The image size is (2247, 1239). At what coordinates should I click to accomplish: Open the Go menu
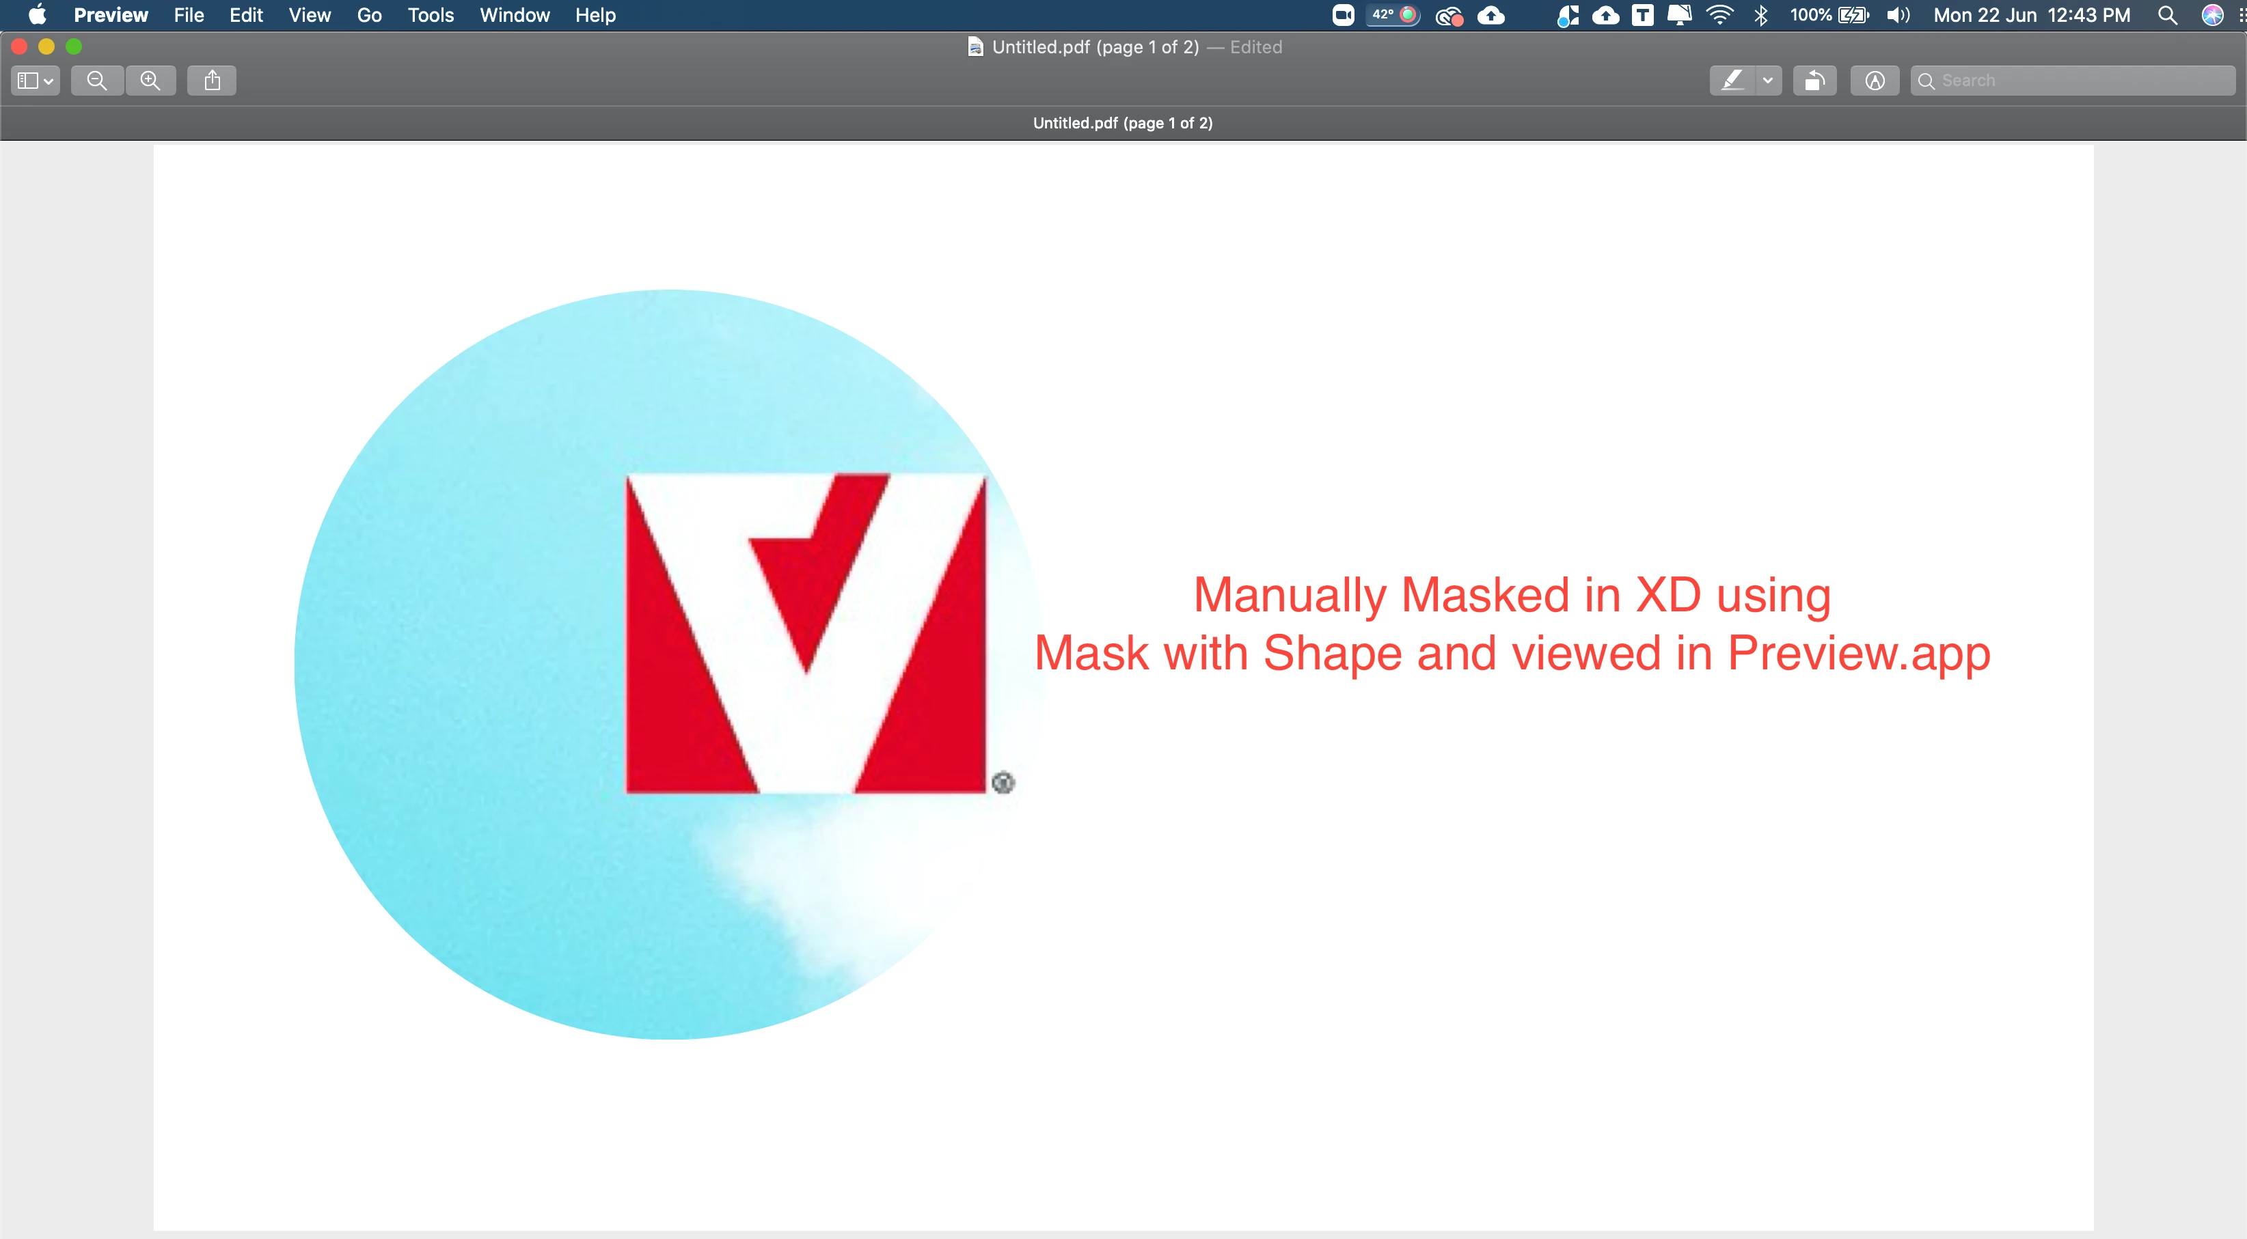(x=369, y=15)
